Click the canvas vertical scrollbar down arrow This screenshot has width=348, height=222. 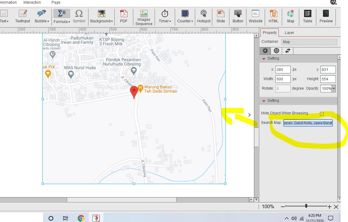tap(256, 200)
